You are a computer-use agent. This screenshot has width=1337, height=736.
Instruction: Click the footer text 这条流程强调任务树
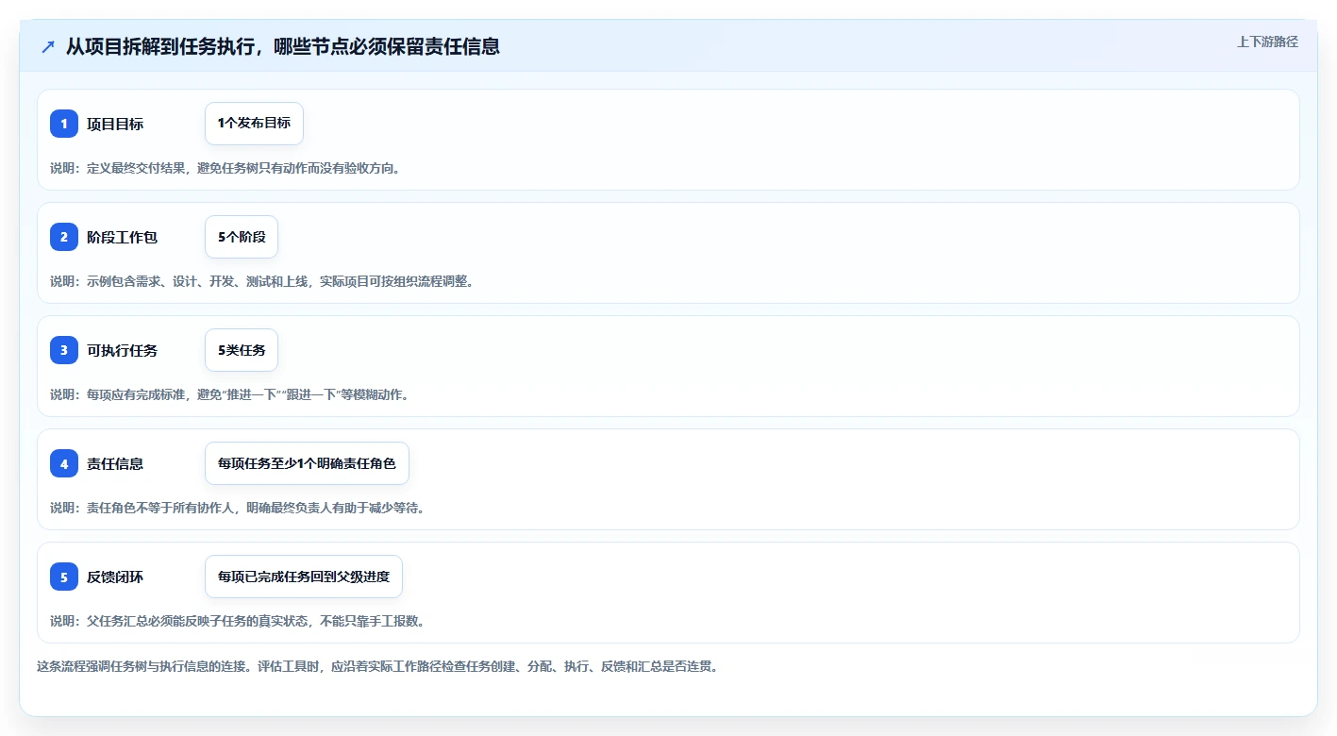(x=377, y=666)
